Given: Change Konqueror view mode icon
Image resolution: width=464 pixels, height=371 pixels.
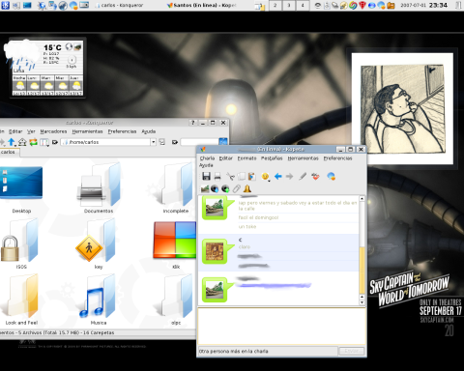Looking at the screenshot, I should point(44,142).
